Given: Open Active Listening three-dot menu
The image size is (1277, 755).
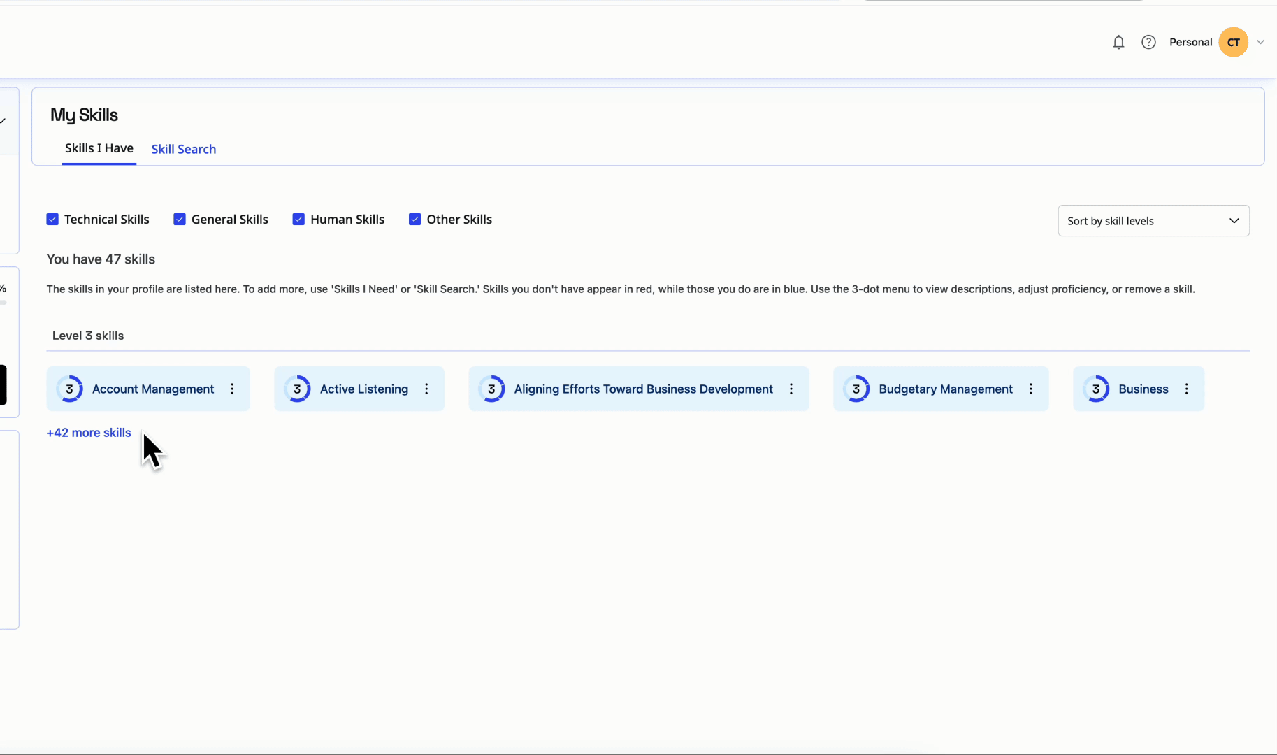Looking at the screenshot, I should 426,389.
